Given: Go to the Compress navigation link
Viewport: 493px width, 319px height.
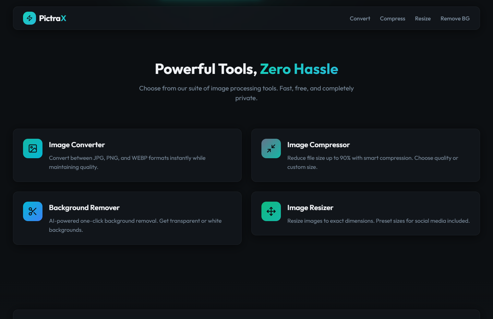Looking at the screenshot, I should (x=392, y=18).
